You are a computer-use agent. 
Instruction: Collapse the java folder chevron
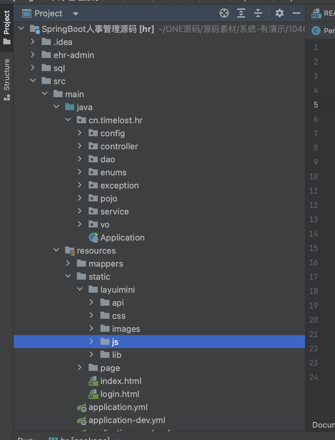coord(56,107)
